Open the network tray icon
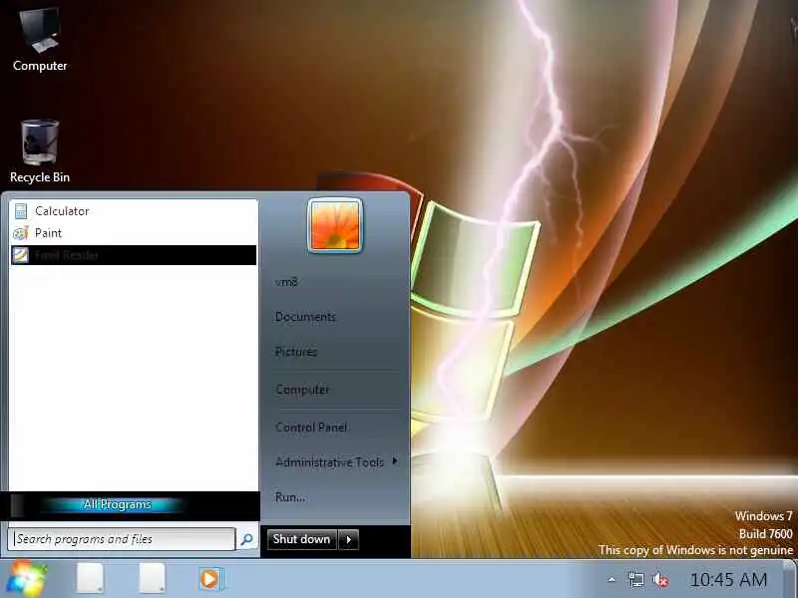 tap(635, 580)
